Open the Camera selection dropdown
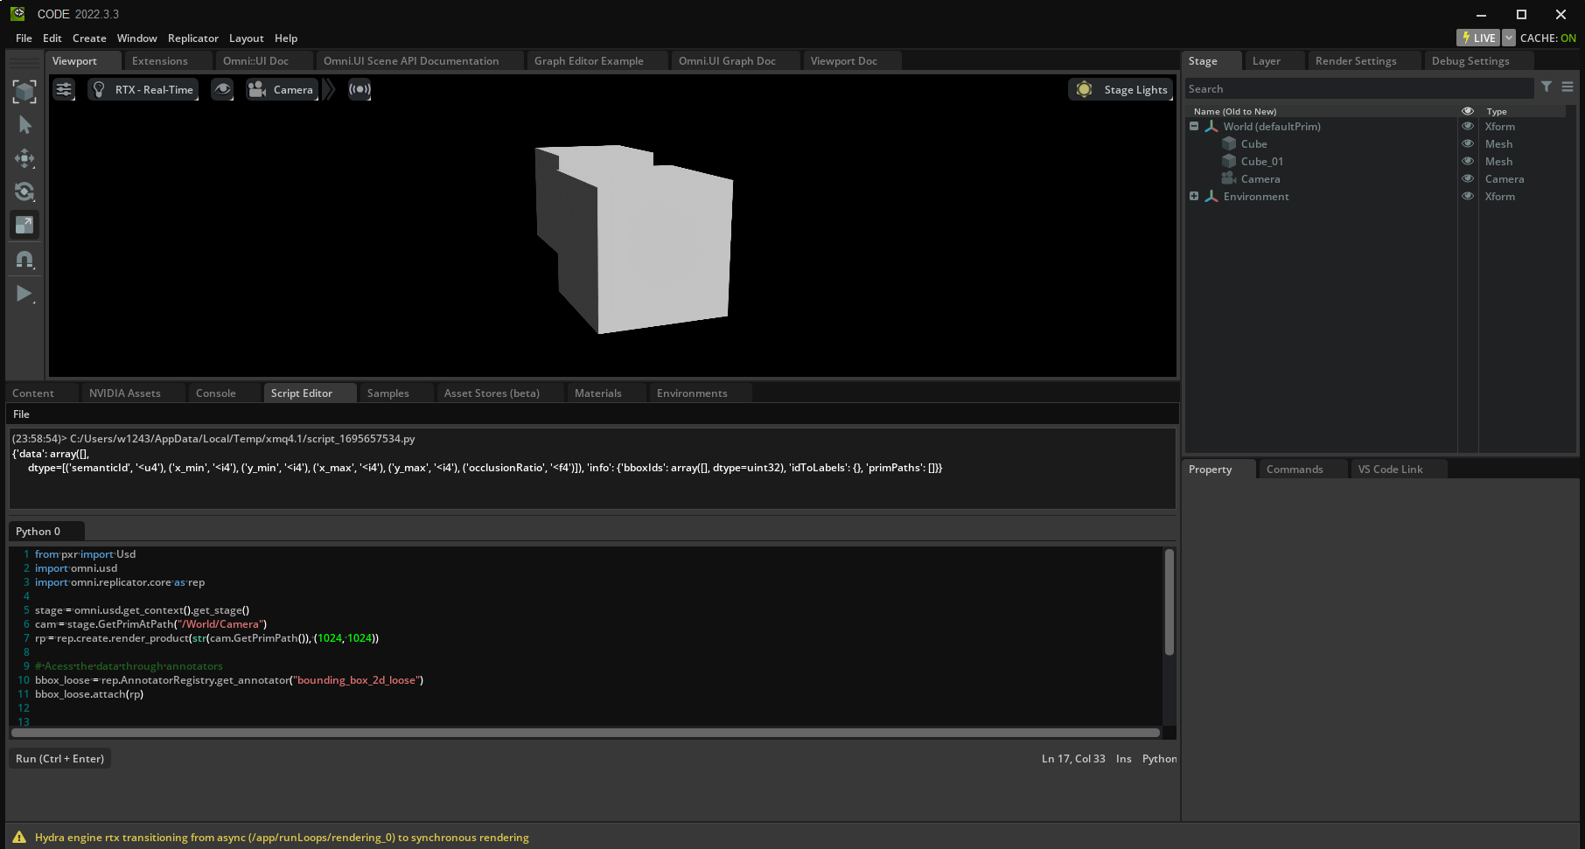The height and width of the screenshot is (849, 1585). [282, 89]
